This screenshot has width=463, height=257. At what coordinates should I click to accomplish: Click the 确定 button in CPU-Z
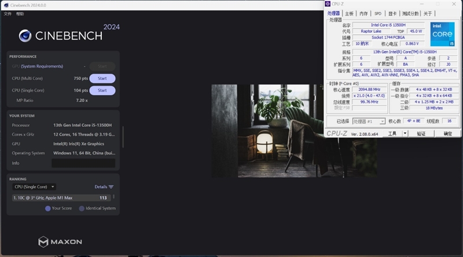(x=447, y=134)
